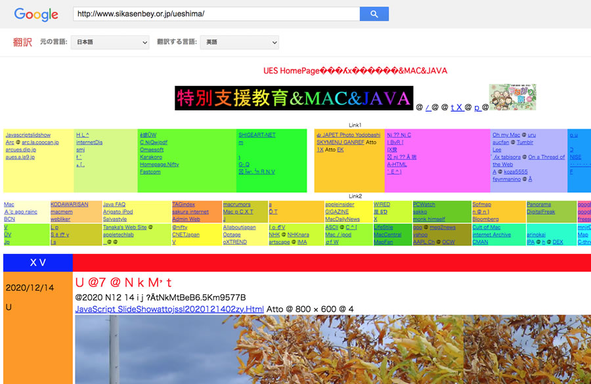Visit the mag2news link
This screenshot has height=384, width=591.
point(443,227)
